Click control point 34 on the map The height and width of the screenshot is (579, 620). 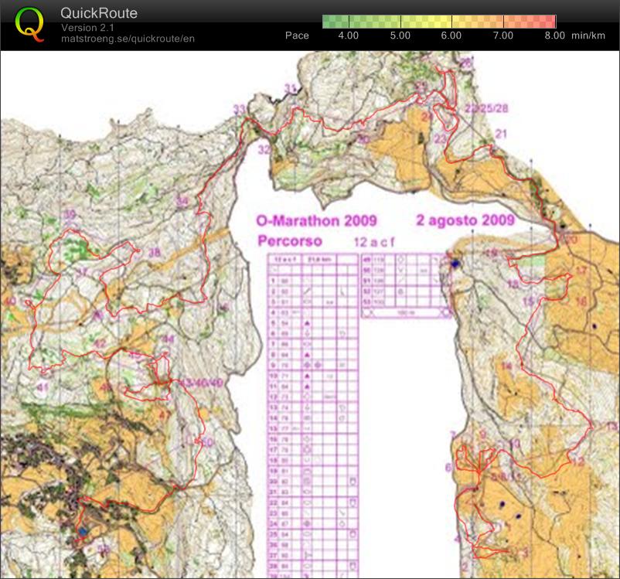pos(182,203)
